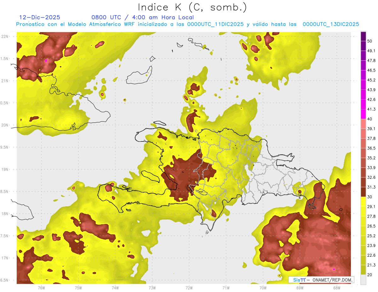Click latitude axis label "17N"

coord(5,258)
